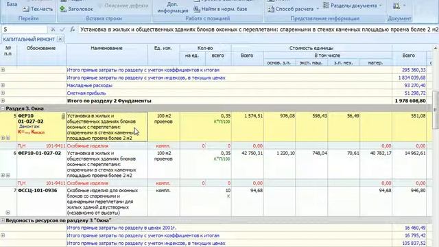Screen dimensions: 439x247
Task: Click the 93 270,40 overhead value
Action: pos(415,85)
